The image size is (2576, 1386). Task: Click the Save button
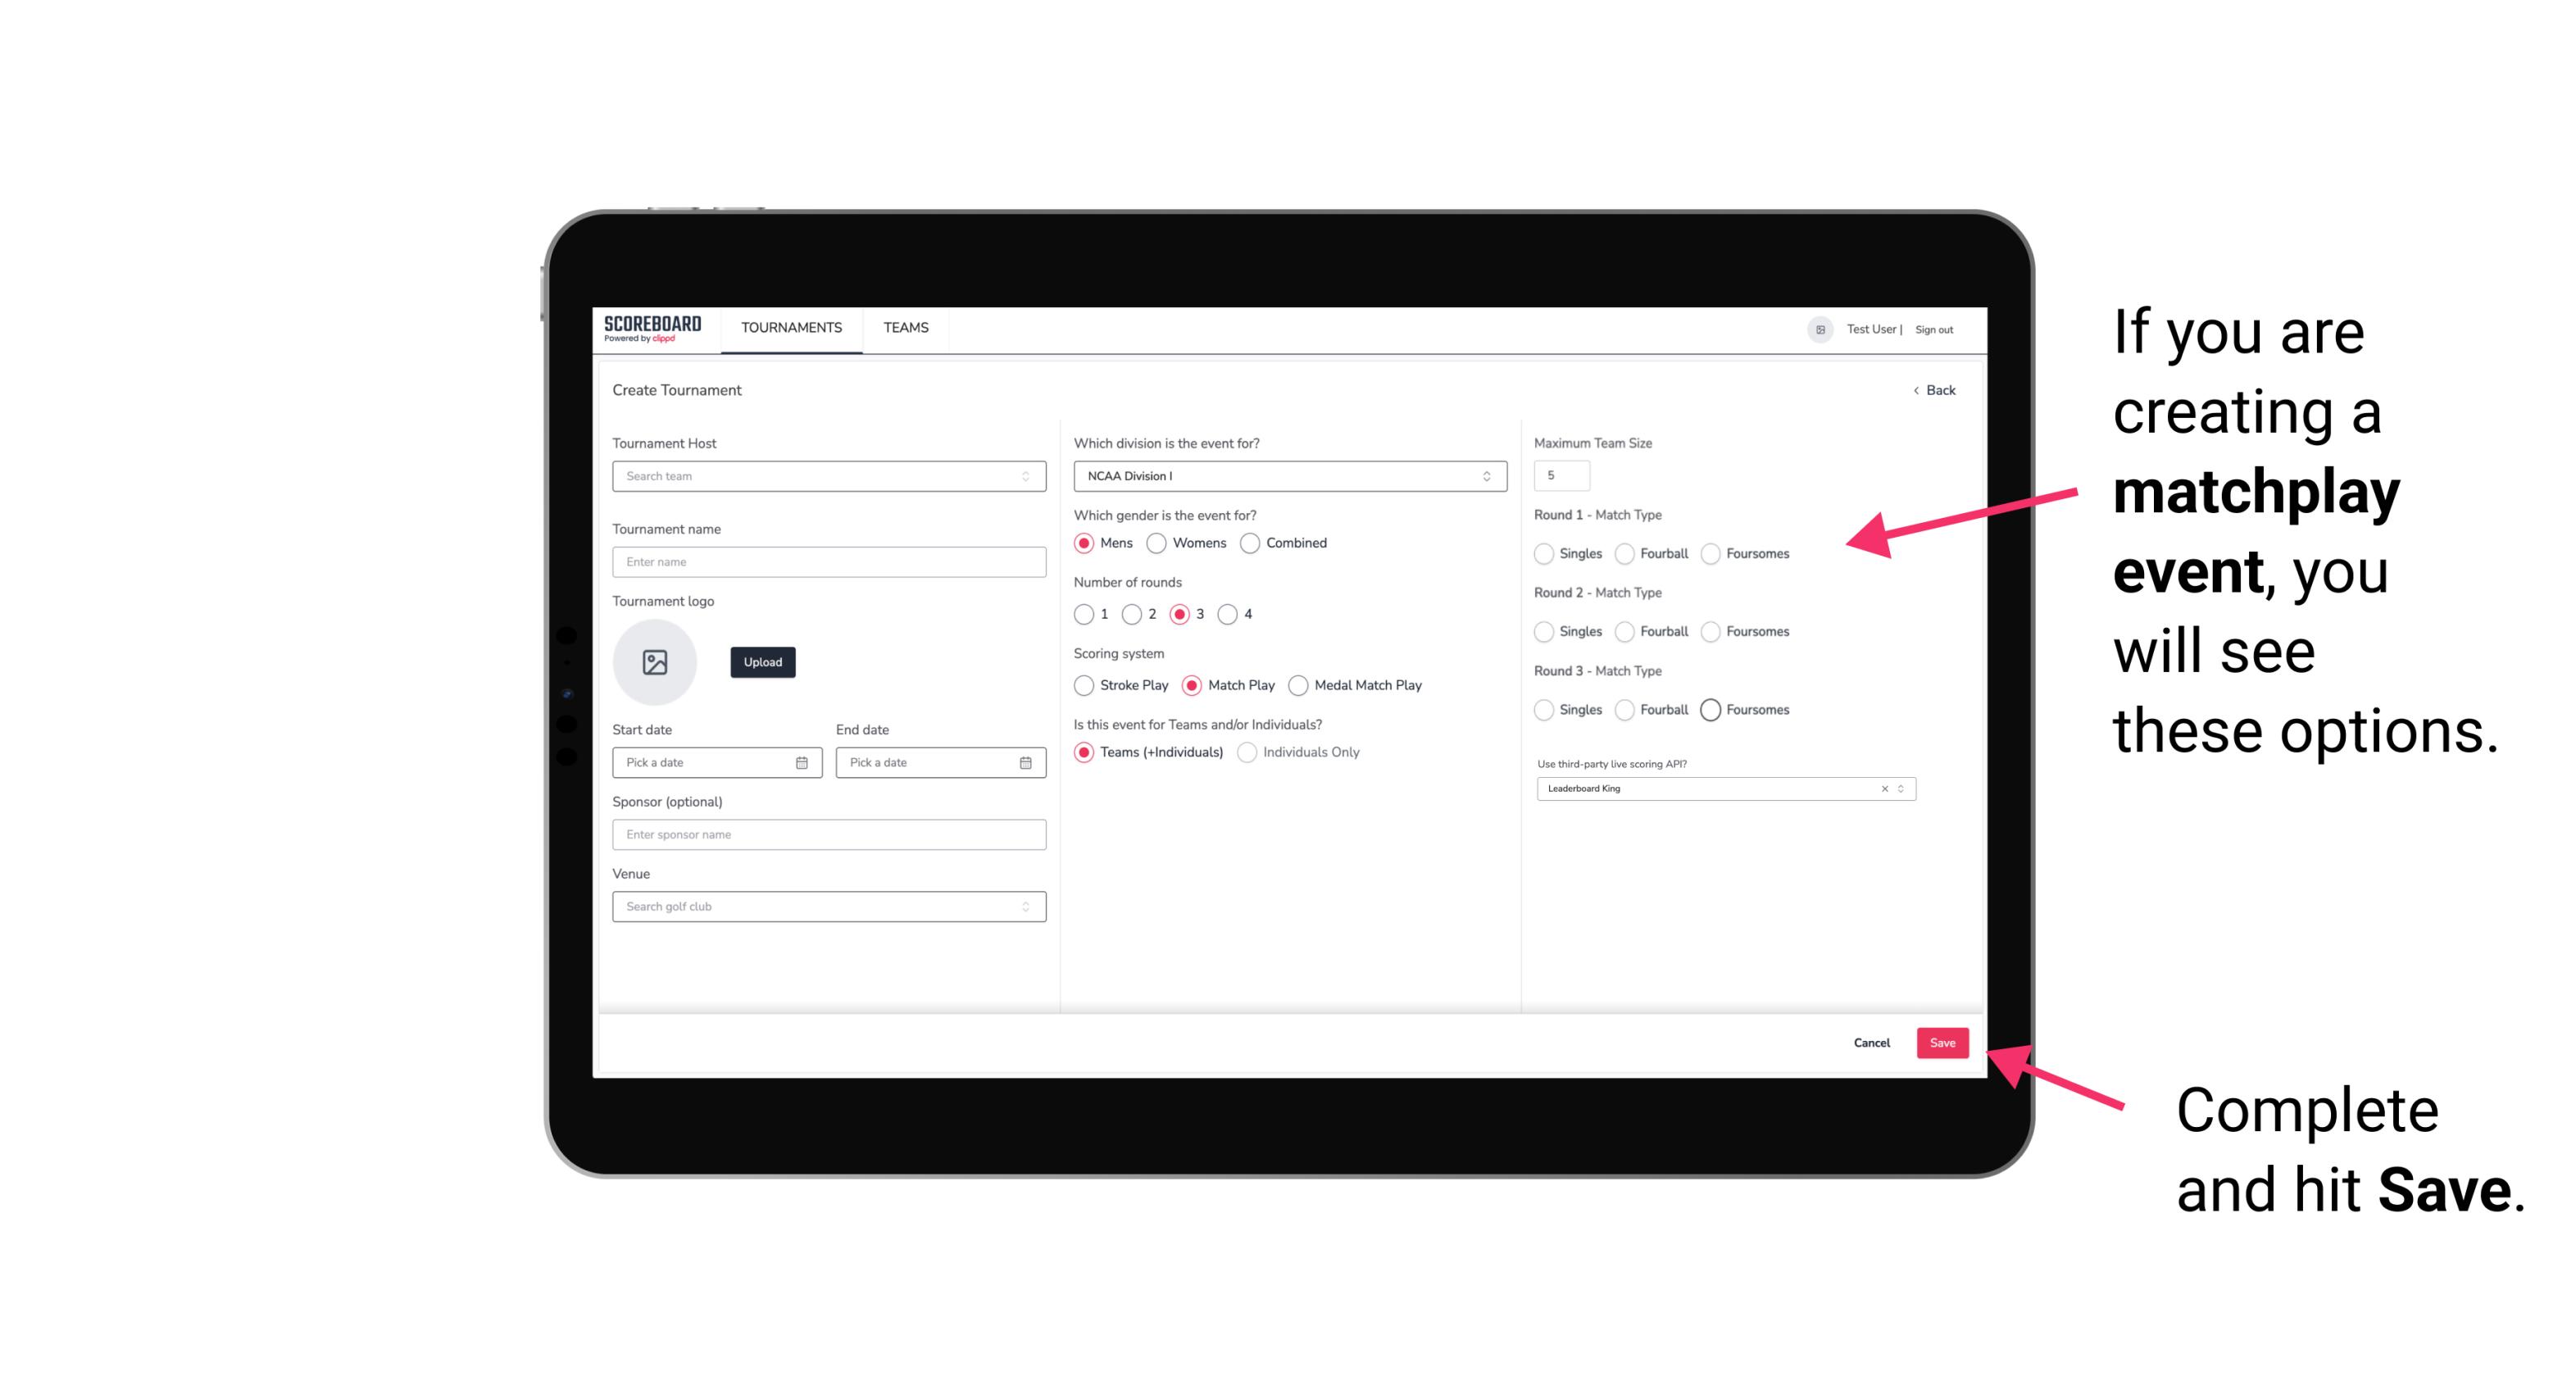tap(1943, 1043)
